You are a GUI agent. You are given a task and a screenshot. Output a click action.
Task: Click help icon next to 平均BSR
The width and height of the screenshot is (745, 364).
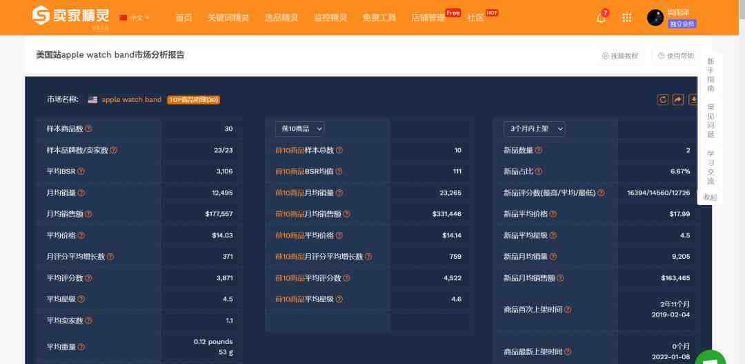tap(81, 171)
